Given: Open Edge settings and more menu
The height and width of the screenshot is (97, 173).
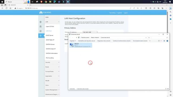Looking at the screenshot, I should [x=166, y=8].
